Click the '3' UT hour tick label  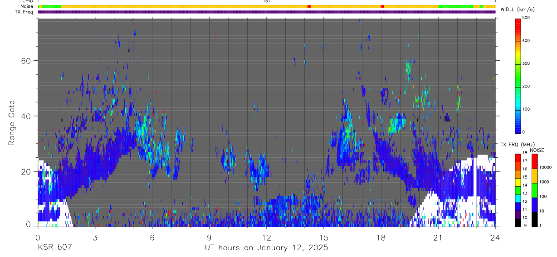click(95, 237)
